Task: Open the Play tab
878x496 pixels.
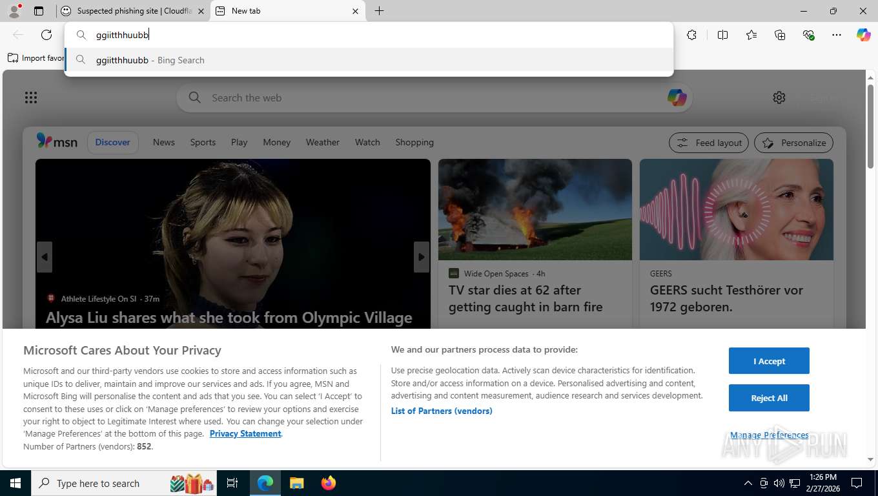Action: 239,142
